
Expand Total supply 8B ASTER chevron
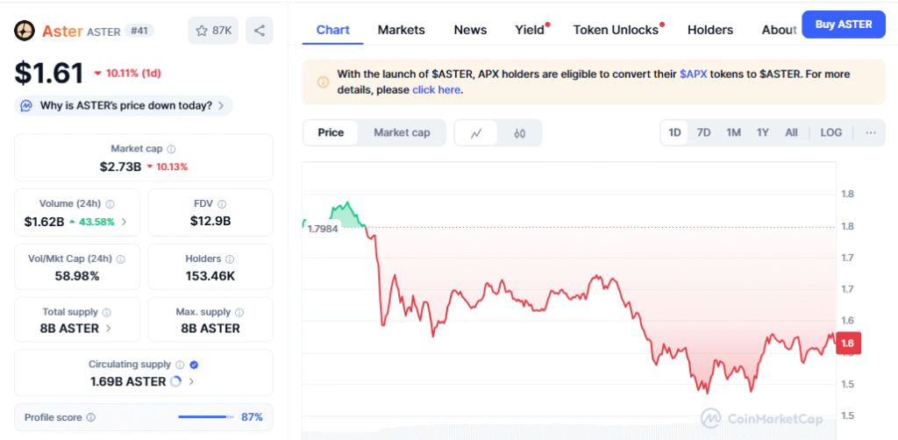(109, 329)
